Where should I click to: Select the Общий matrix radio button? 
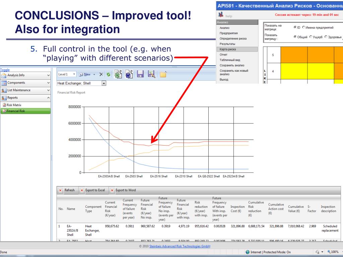[295, 37]
